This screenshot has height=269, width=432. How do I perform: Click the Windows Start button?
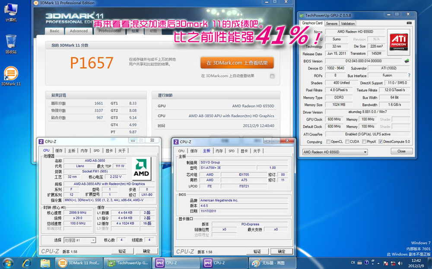tap(9, 262)
